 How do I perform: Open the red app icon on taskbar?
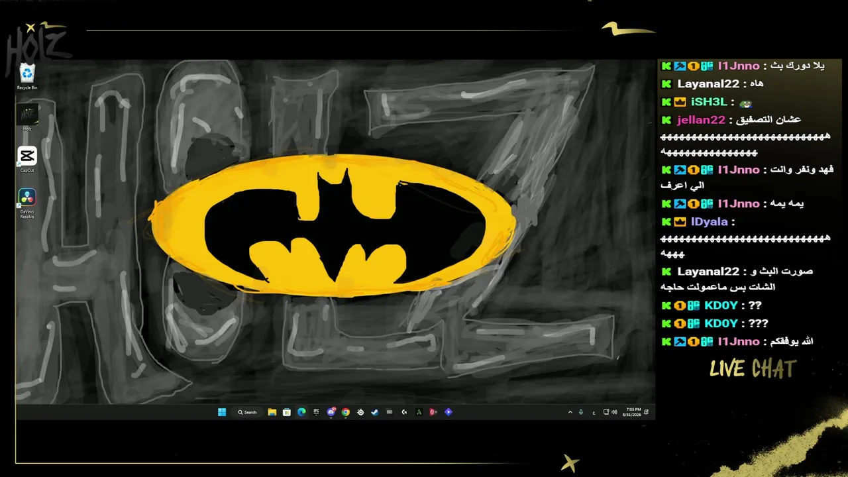coord(433,412)
